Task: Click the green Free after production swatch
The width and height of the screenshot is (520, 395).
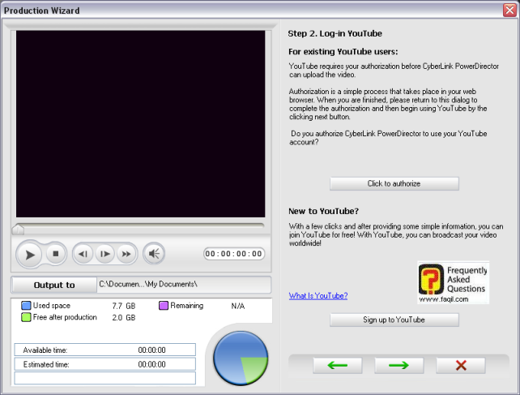Action: click(x=26, y=317)
